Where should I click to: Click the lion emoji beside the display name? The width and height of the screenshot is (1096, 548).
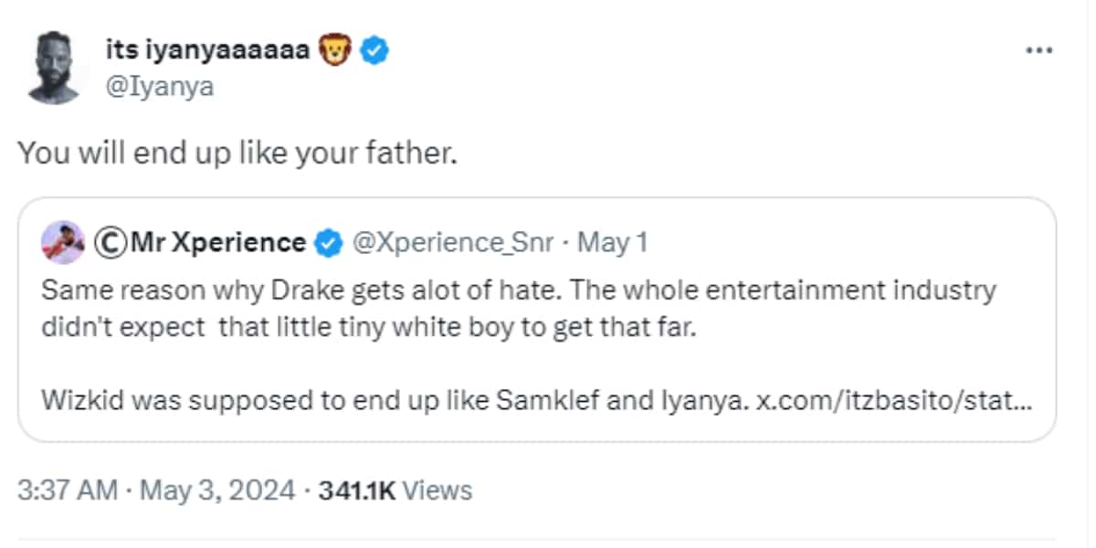334,52
